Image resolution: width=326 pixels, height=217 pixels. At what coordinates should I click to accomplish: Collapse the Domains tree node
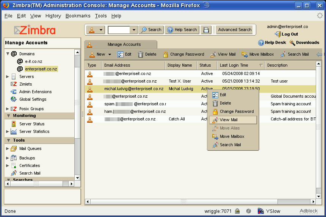click(8, 54)
